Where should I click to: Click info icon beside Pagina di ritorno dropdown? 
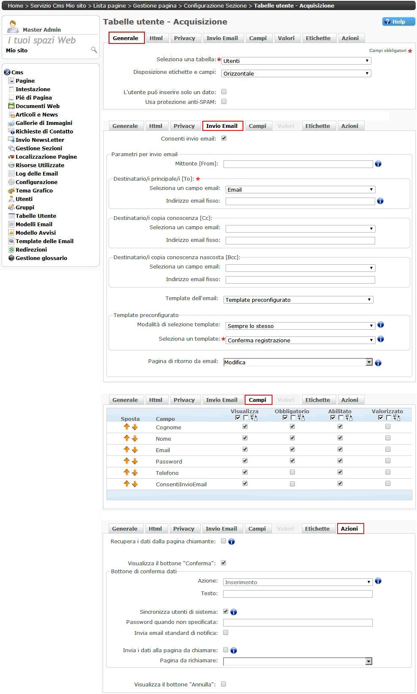(x=378, y=363)
